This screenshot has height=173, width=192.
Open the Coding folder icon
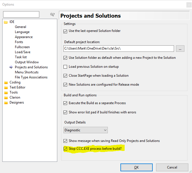click(x=6, y=82)
